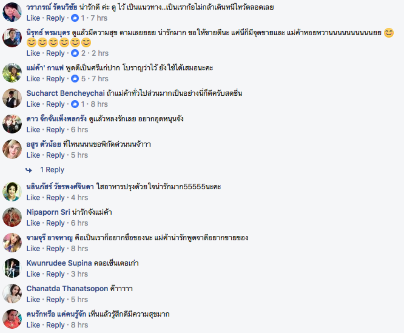Viewport: 404px width, 333px height.
Task: Open Chanatda Thanatsopon's profile name link
Action: tap(67, 288)
